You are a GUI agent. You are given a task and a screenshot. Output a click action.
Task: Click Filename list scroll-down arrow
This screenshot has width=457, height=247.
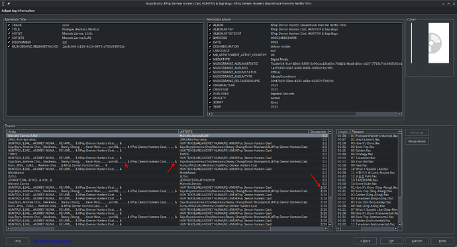click(400, 225)
